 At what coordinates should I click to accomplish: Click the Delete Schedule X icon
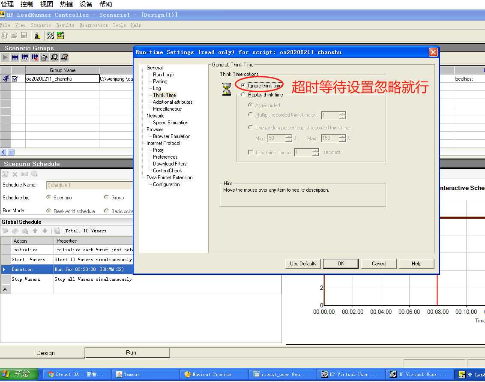coord(15,174)
